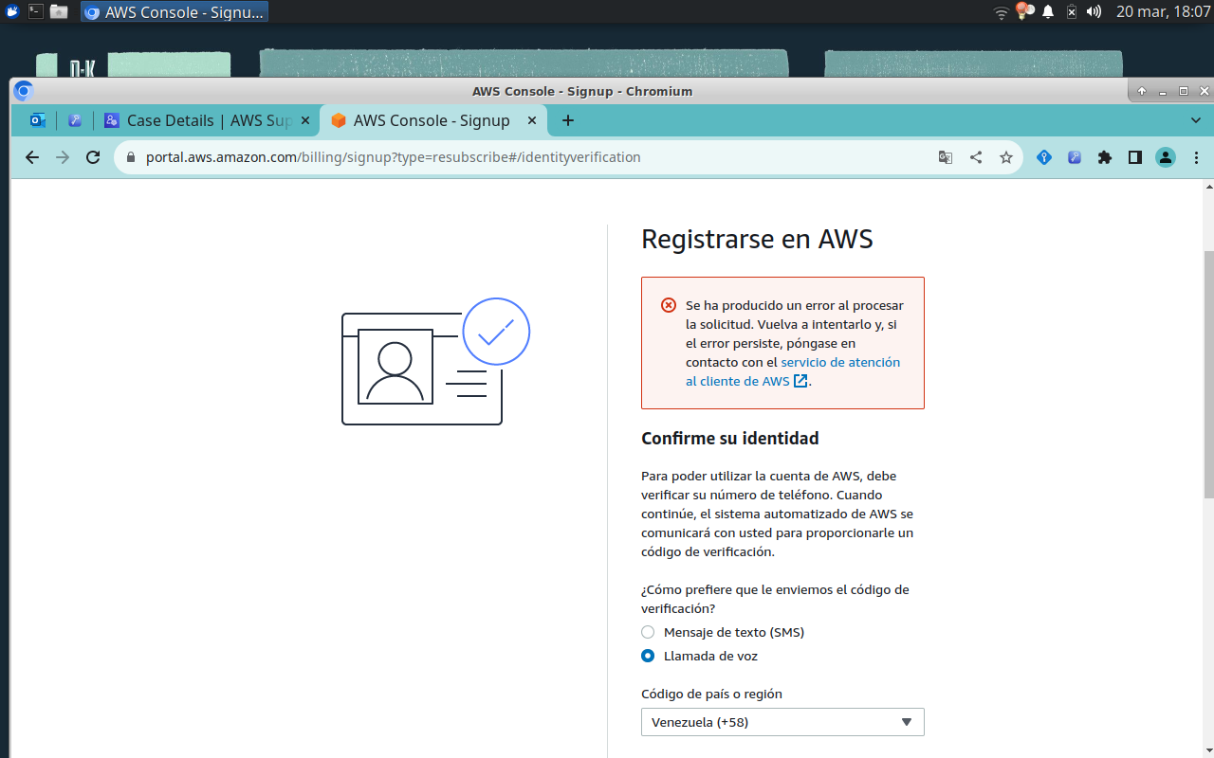Open the Venezuela (+58) country code dropdown
Screen dimensions: 1214x758
tap(782, 722)
